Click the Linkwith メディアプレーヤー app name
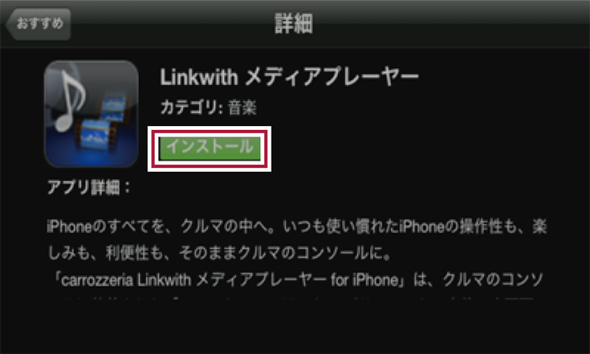This screenshot has width=590, height=354. tap(289, 77)
